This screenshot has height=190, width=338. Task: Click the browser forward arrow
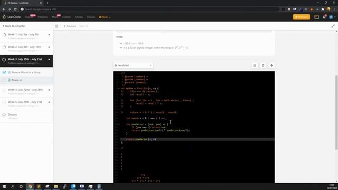pos(10,9)
